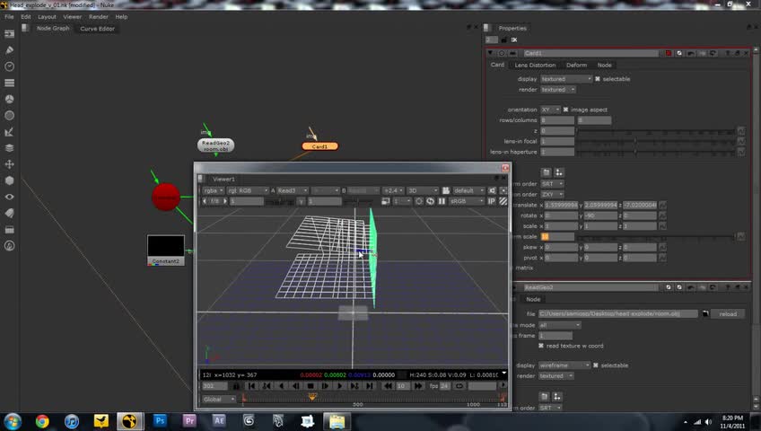Click the viewer stop button
This screenshot has width=761, height=431.
(311, 386)
